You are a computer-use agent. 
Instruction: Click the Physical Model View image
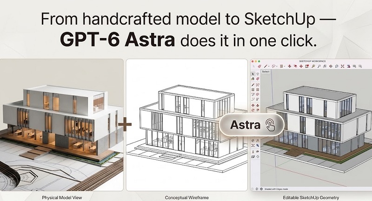coord(61,125)
